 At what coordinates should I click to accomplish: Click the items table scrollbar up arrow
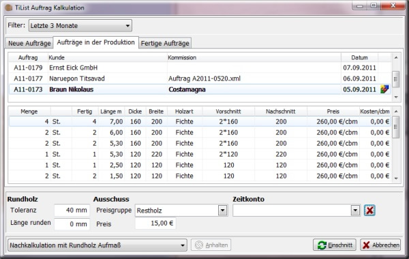396,111
